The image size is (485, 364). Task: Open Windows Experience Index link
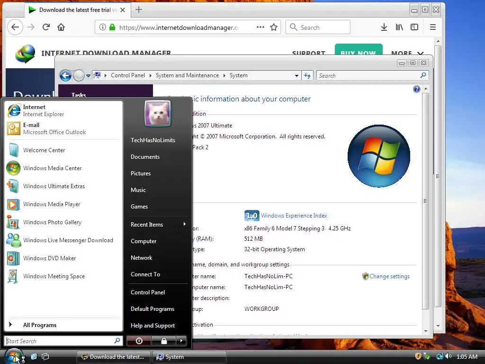coord(294,216)
